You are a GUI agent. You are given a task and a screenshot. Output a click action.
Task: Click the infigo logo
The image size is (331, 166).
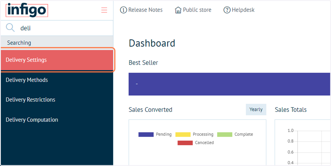pos(27,10)
